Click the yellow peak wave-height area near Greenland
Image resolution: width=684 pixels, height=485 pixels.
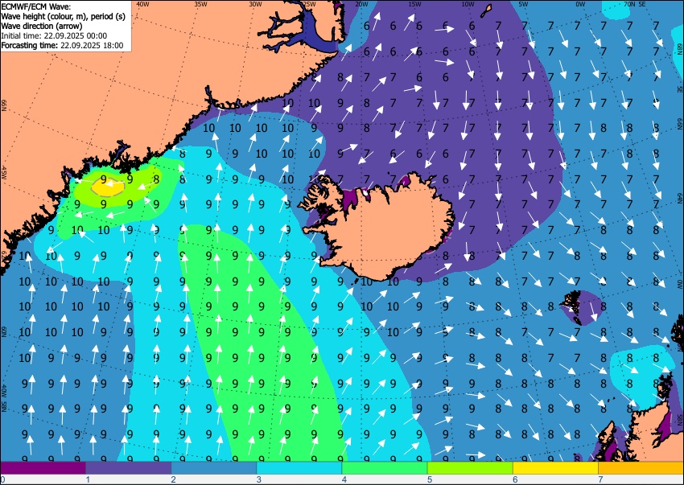(108, 187)
